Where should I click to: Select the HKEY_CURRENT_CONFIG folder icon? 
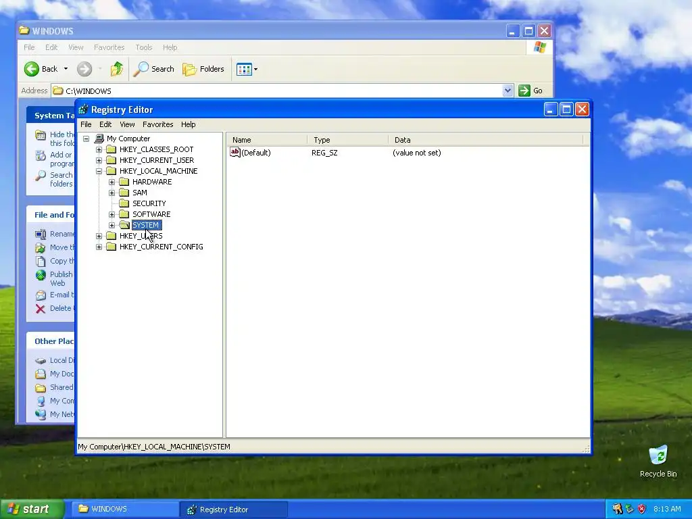tap(112, 247)
